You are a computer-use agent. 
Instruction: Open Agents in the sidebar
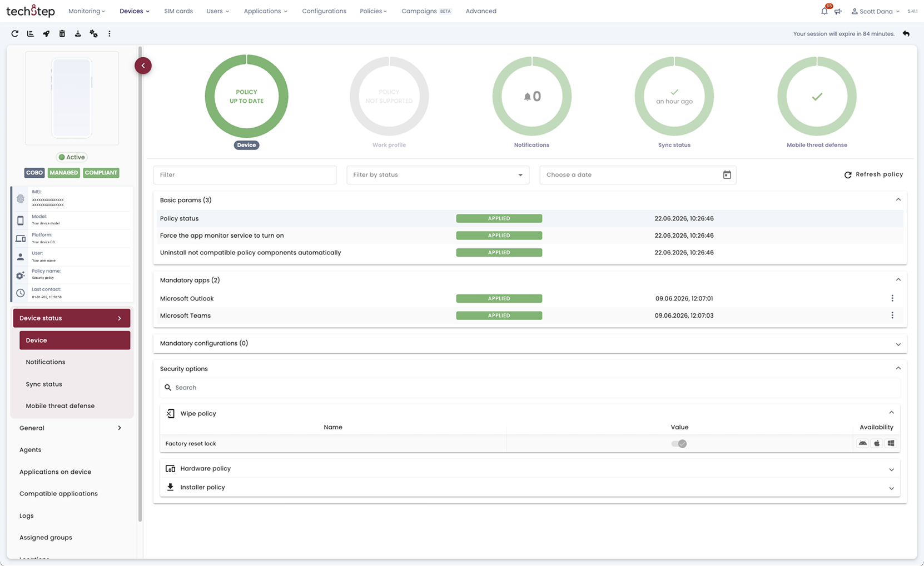[71, 450]
